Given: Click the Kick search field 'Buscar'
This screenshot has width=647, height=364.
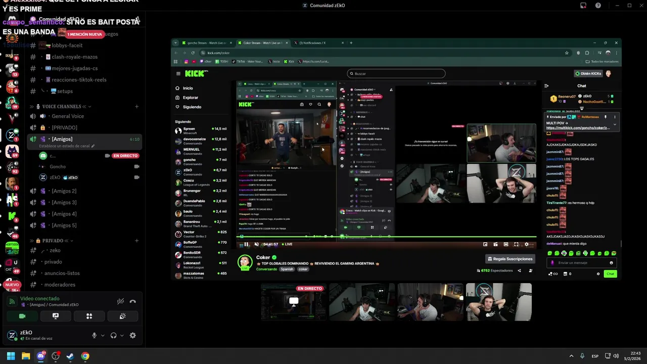Looking at the screenshot, I should click(x=396, y=74).
